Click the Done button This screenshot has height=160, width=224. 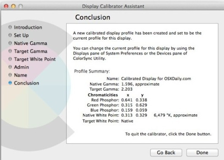click(202, 153)
